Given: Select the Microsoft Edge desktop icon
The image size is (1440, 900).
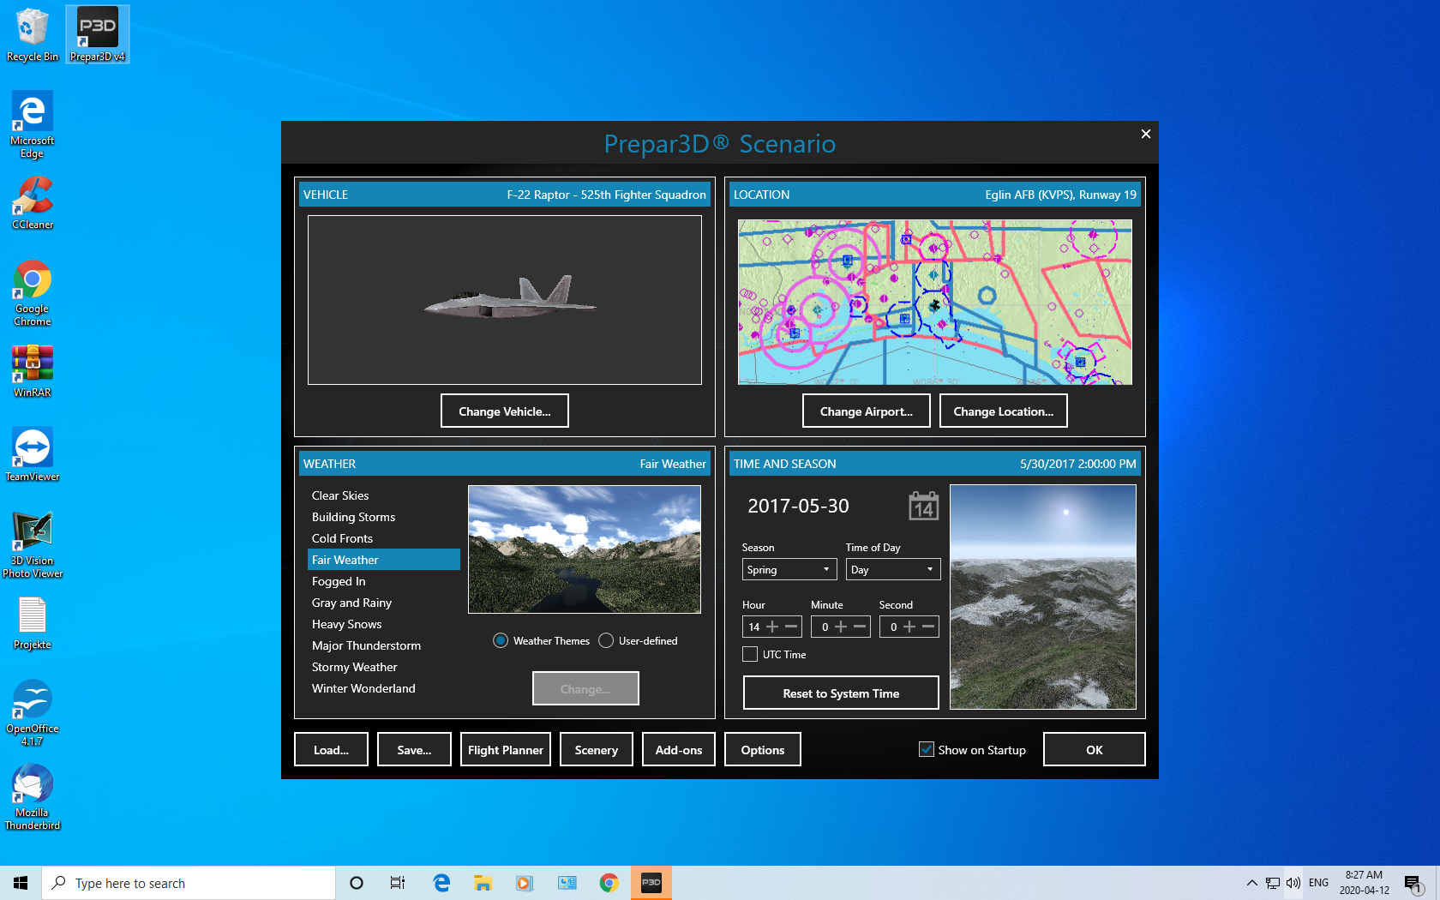Looking at the screenshot, I should pos(33,125).
